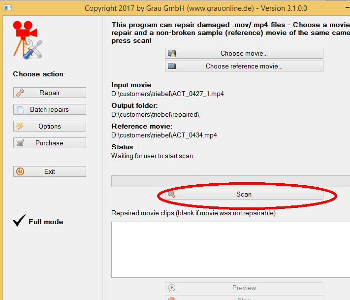Click the magnifier icon on Scan button

171,194
